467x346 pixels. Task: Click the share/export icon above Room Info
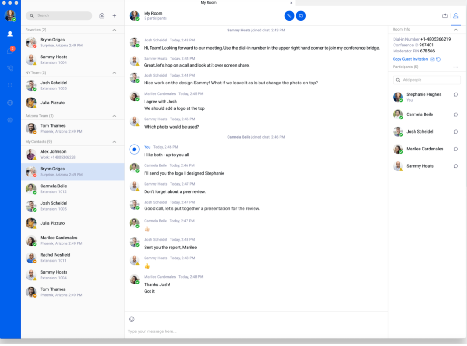point(445,15)
